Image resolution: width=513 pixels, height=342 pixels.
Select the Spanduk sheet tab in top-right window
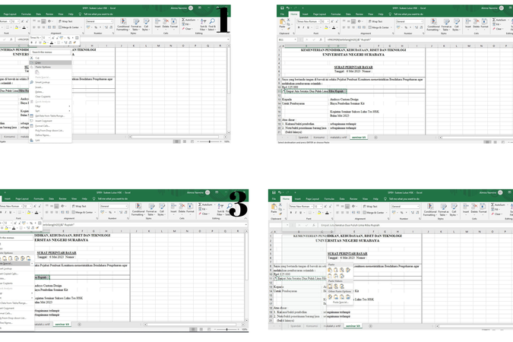pos(303,138)
